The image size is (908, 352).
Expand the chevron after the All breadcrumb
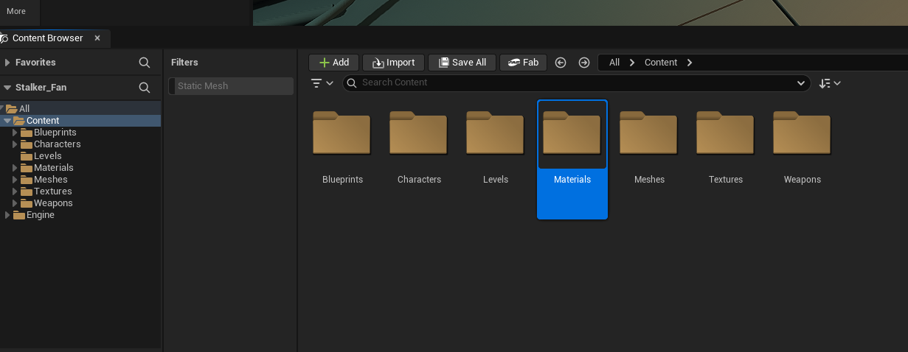[632, 63]
